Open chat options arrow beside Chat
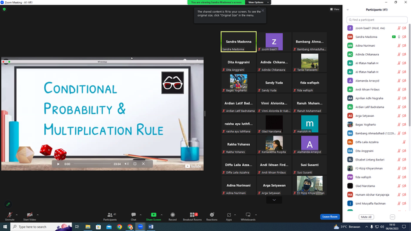411x231 pixels. (141, 215)
